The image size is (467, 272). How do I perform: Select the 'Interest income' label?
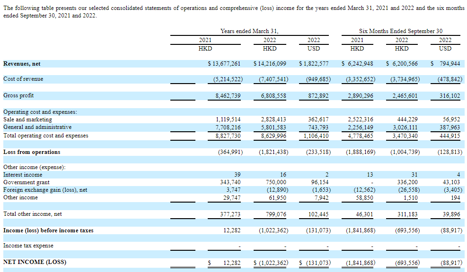click(x=23, y=175)
